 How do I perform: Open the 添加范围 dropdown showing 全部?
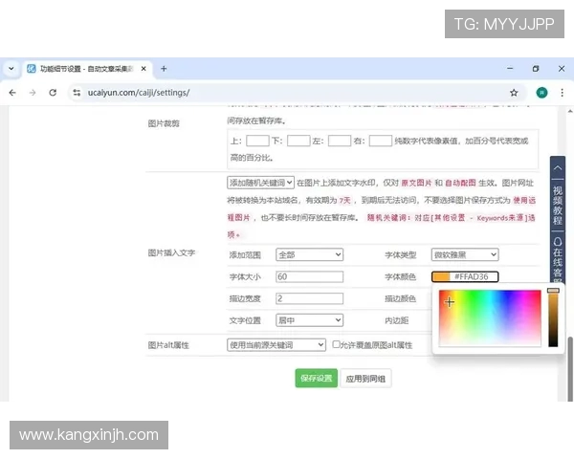tap(309, 254)
